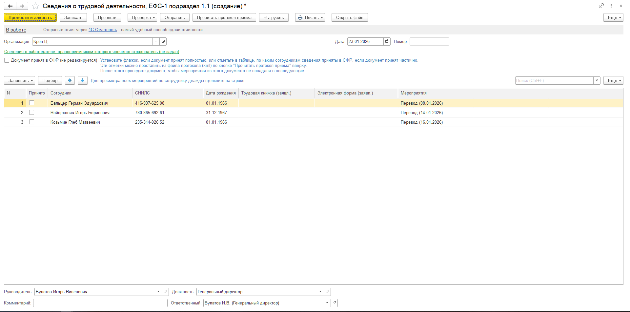Click into the Комментарий input field
Image resolution: width=630 pixels, height=312 pixels.
(x=100, y=303)
